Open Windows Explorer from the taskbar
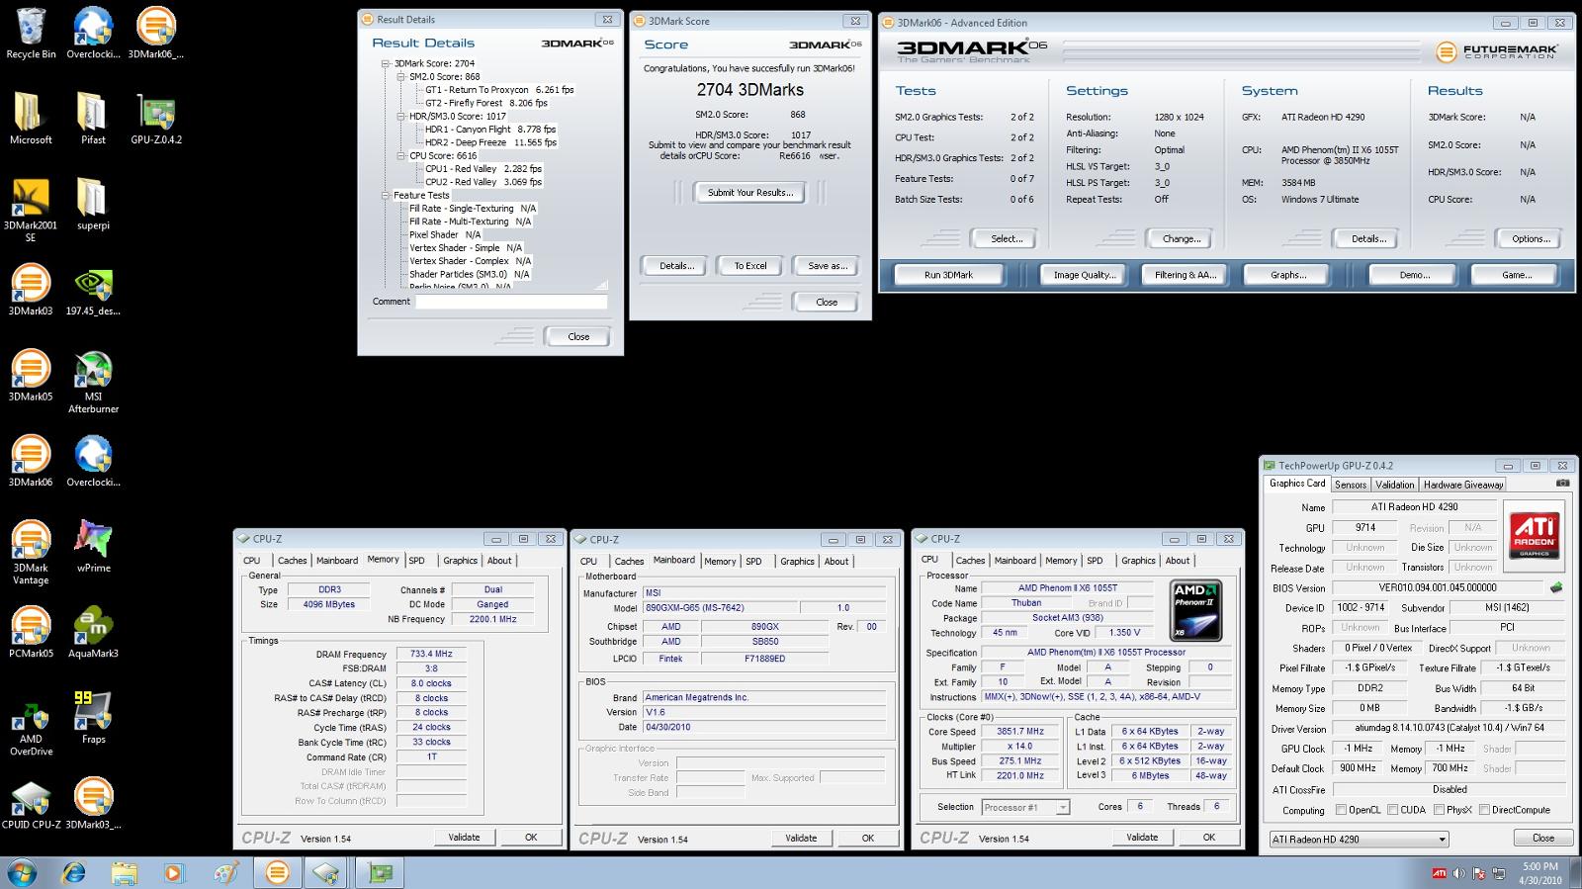The height and width of the screenshot is (889, 1582). (125, 872)
